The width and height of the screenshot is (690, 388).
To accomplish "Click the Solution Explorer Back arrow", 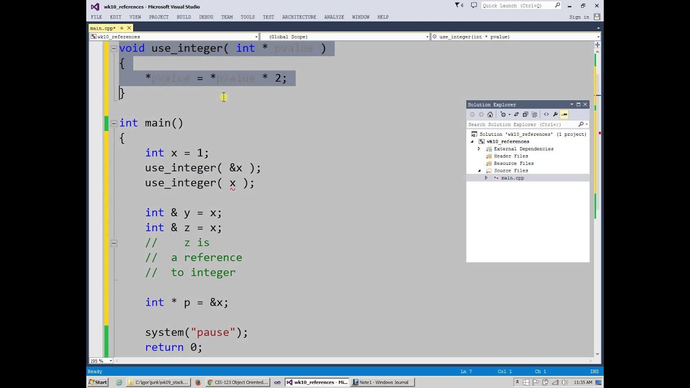I will click(x=472, y=114).
